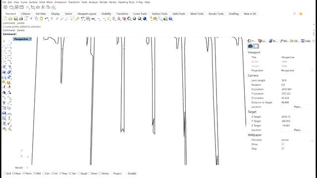Click the Wallpaper Filename browse ellipsis
This screenshot has width=317, height=178.
click(312, 140)
